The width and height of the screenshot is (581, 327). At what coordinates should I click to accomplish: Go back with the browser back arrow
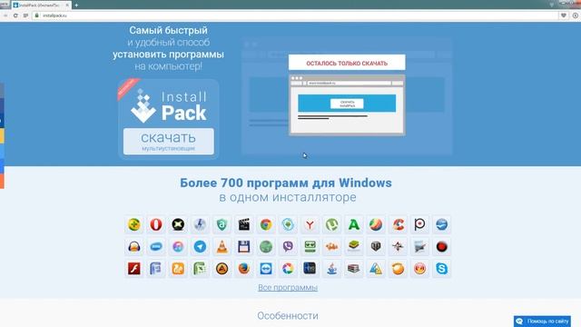point(5,15)
